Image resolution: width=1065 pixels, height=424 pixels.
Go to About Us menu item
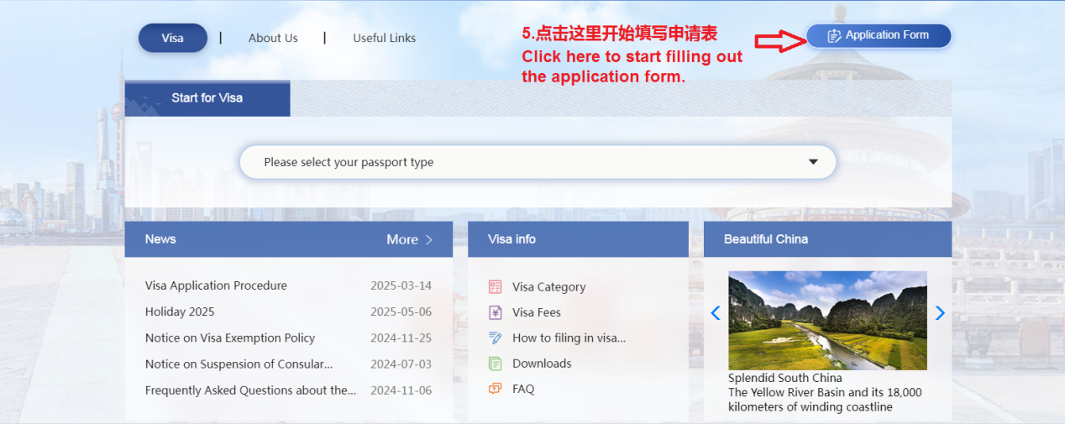click(x=273, y=38)
